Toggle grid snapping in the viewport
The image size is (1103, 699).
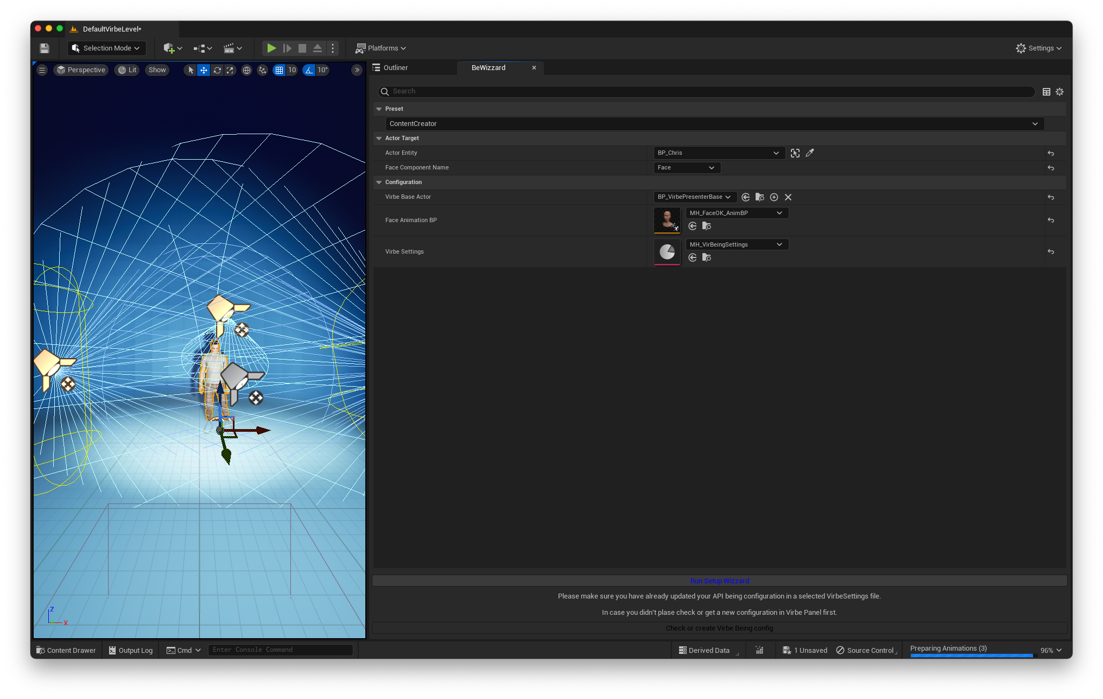click(279, 70)
